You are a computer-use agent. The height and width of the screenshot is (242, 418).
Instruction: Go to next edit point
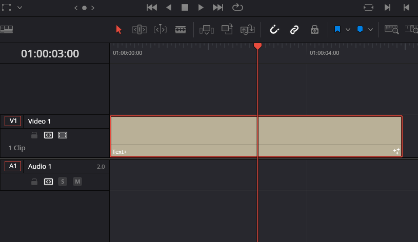(387, 8)
